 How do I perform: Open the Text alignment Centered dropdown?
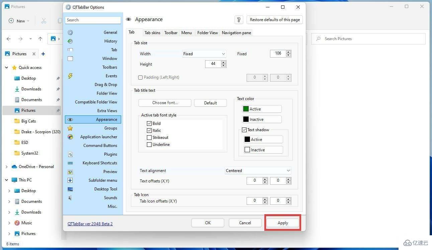(258, 171)
